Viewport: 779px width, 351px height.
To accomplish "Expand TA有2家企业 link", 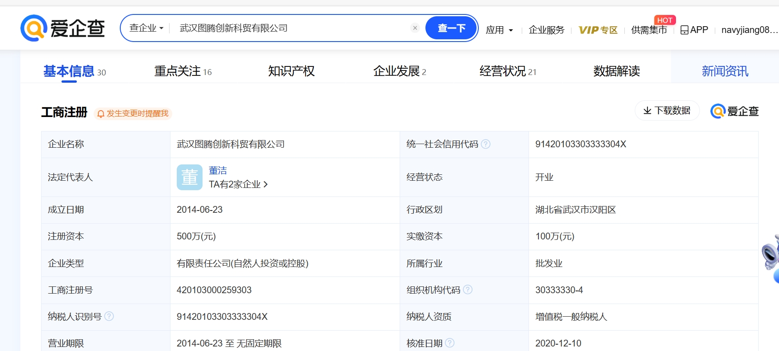I will [238, 184].
